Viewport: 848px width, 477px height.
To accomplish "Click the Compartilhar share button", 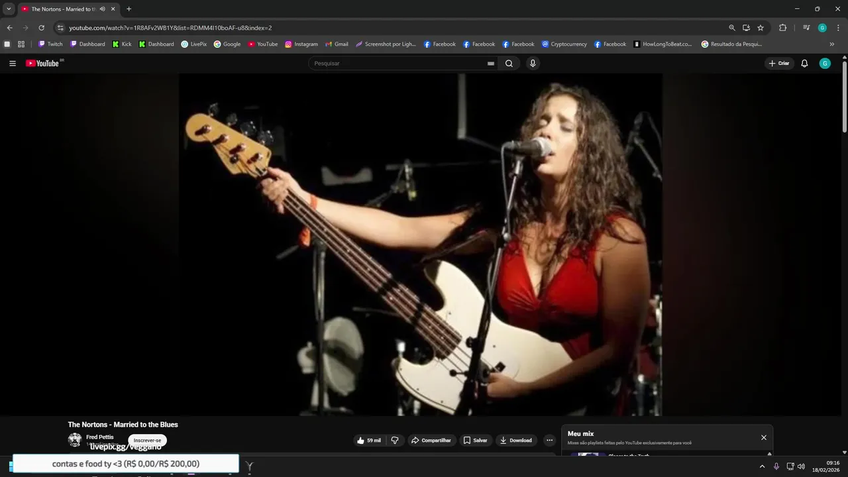I will pos(431,441).
